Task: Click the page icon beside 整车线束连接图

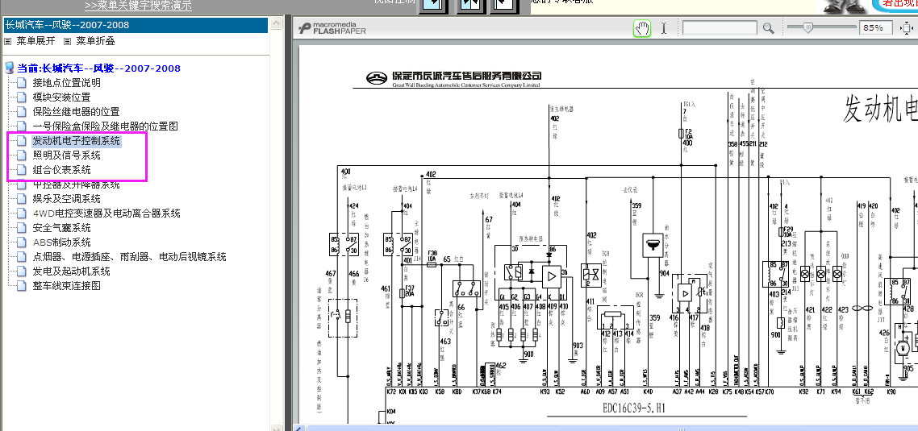Action: (x=22, y=286)
